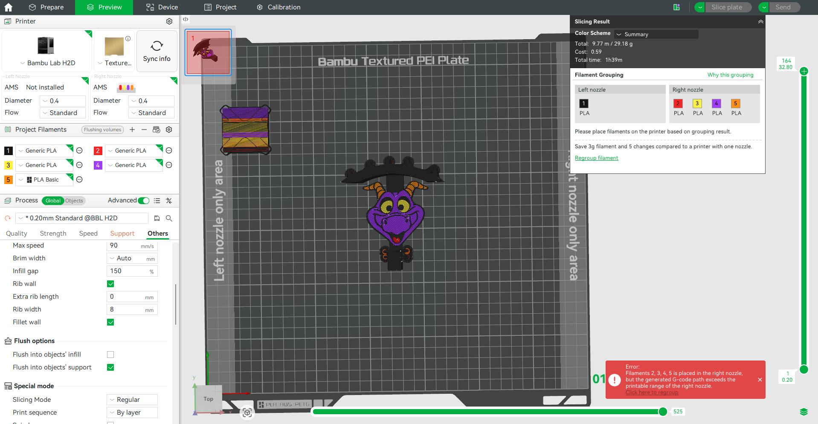Open process parameter list icon
Screen dimensions: 818x424
[x=157, y=201]
